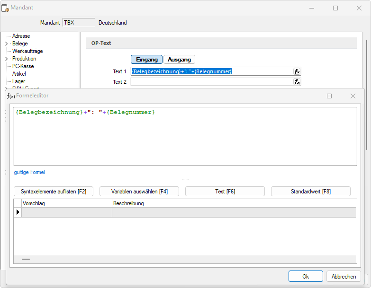Switch to Eingang toggle

pyautogui.click(x=147, y=60)
